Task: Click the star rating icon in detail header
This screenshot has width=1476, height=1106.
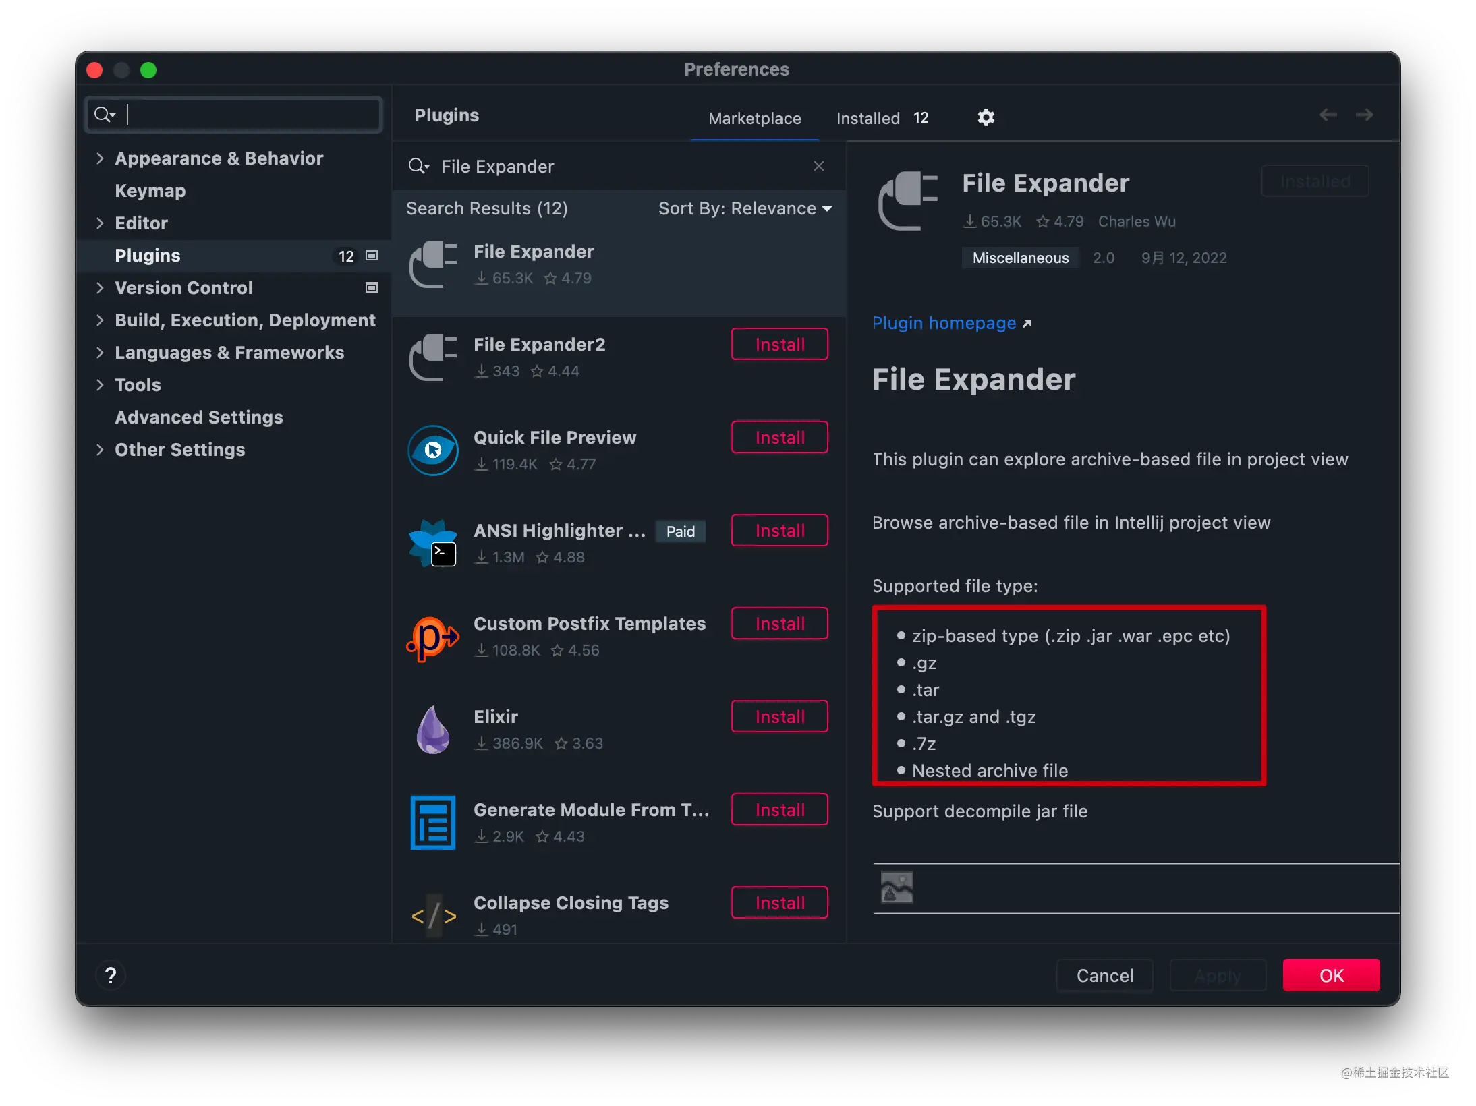Action: point(1043,222)
